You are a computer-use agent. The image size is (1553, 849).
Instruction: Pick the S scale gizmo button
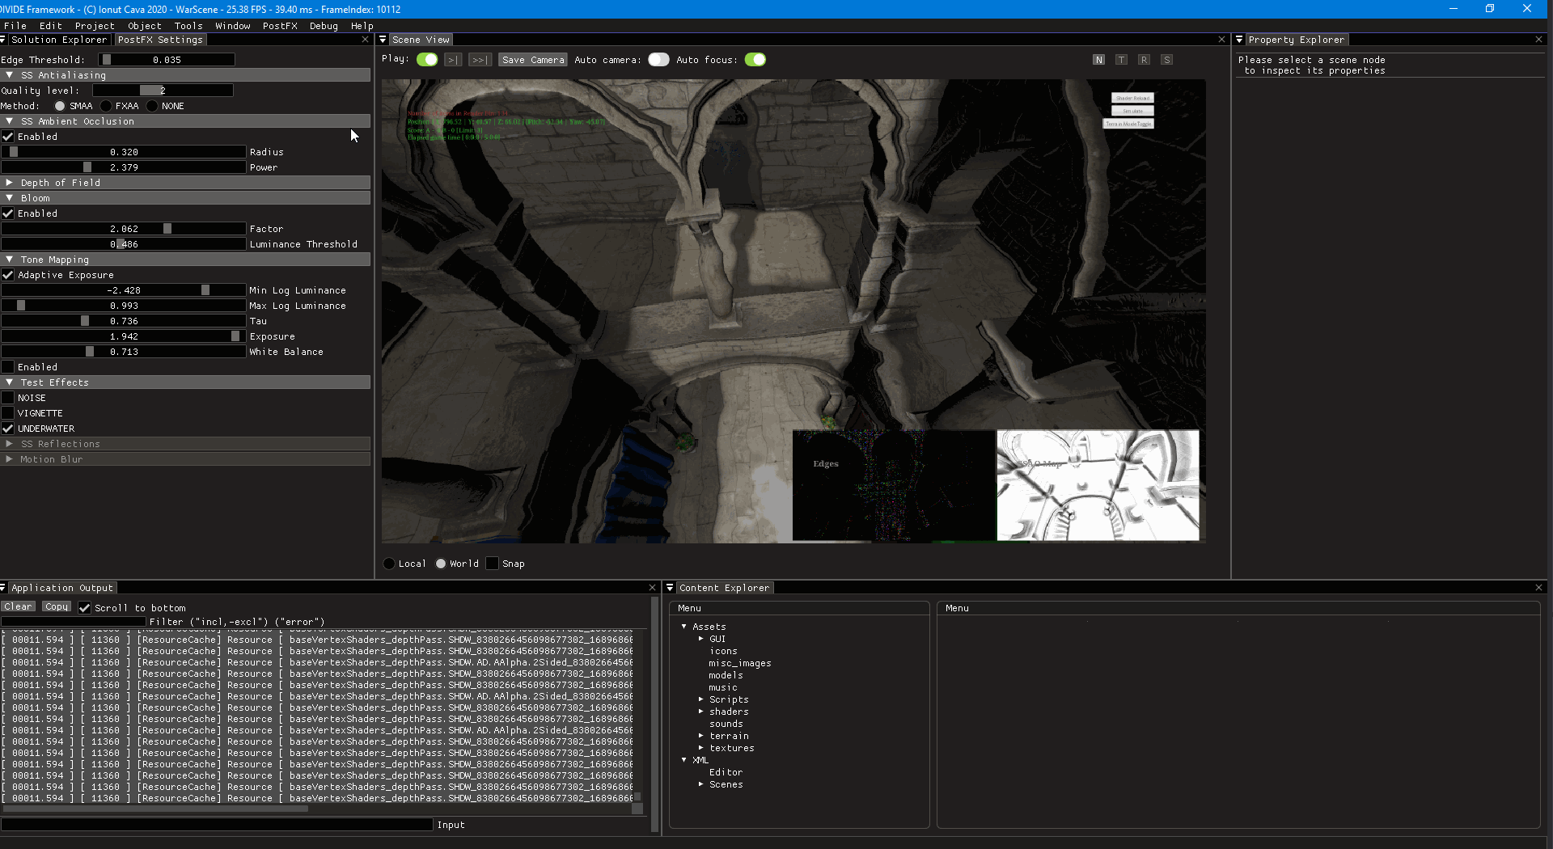point(1166,60)
